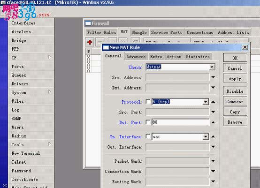The image size is (260, 188).
Task: Click the Remove button
Action: pos(235,122)
